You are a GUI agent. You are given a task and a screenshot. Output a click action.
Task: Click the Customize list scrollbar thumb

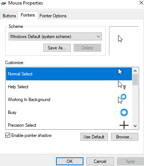coord(135,80)
